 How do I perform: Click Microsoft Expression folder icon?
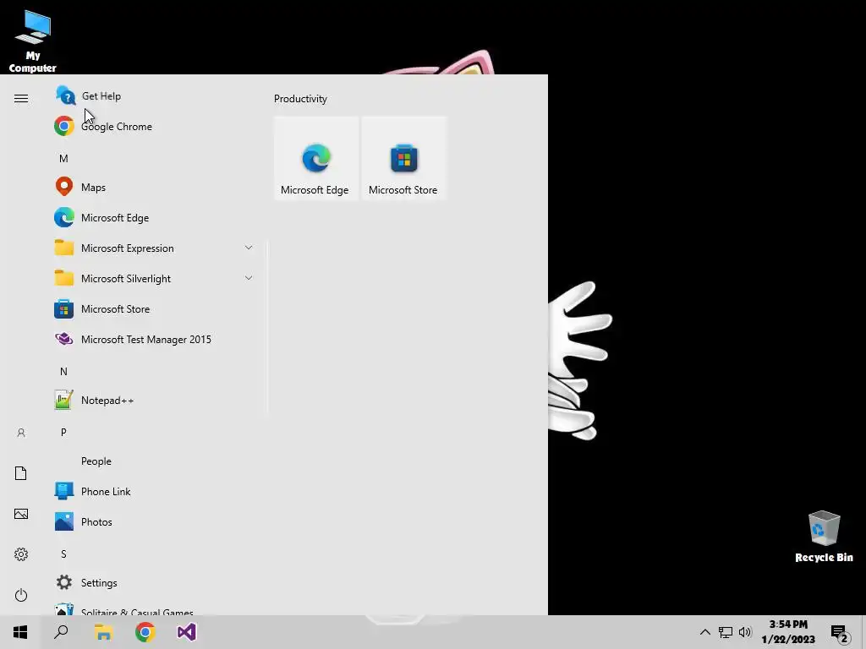[64, 248]
